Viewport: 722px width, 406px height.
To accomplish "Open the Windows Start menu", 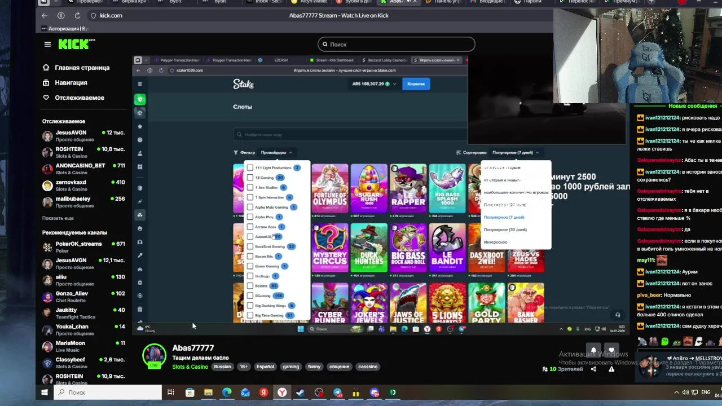I will pos(45,392).
